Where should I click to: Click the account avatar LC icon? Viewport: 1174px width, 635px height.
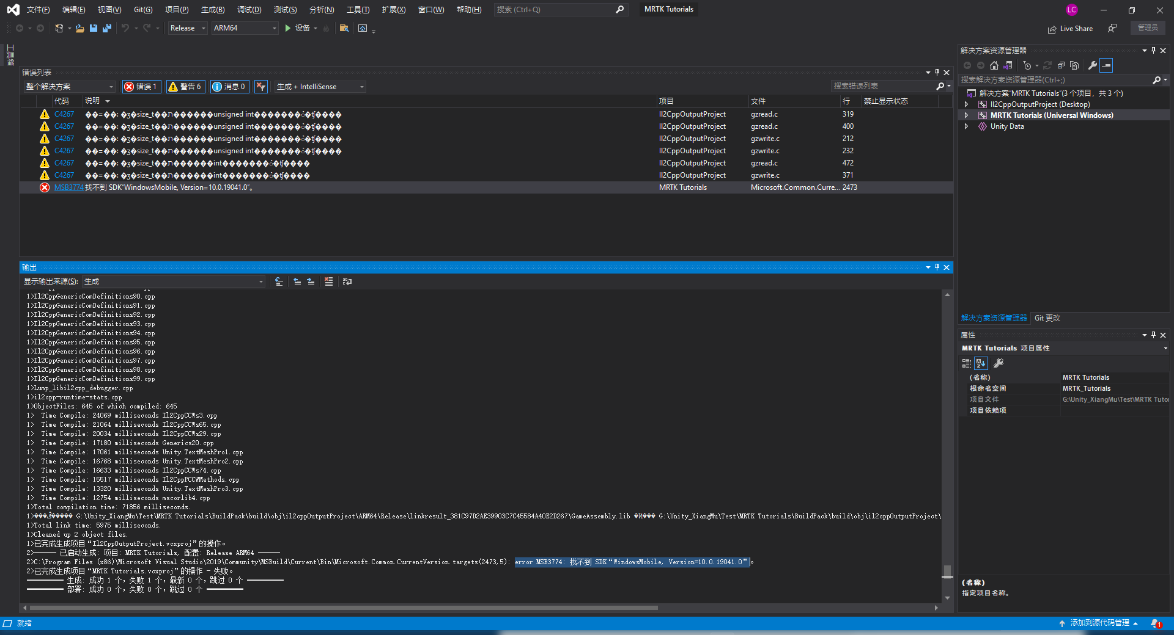tap(1072, 10)
